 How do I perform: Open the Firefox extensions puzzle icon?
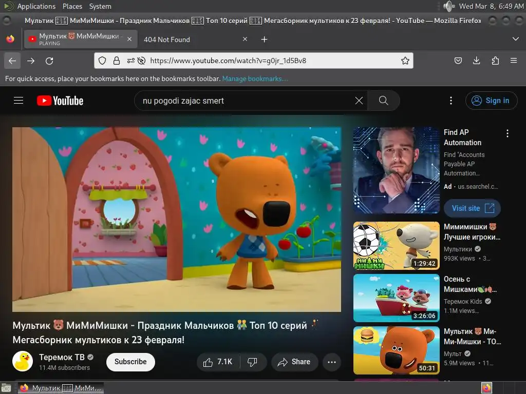(495, 61)
